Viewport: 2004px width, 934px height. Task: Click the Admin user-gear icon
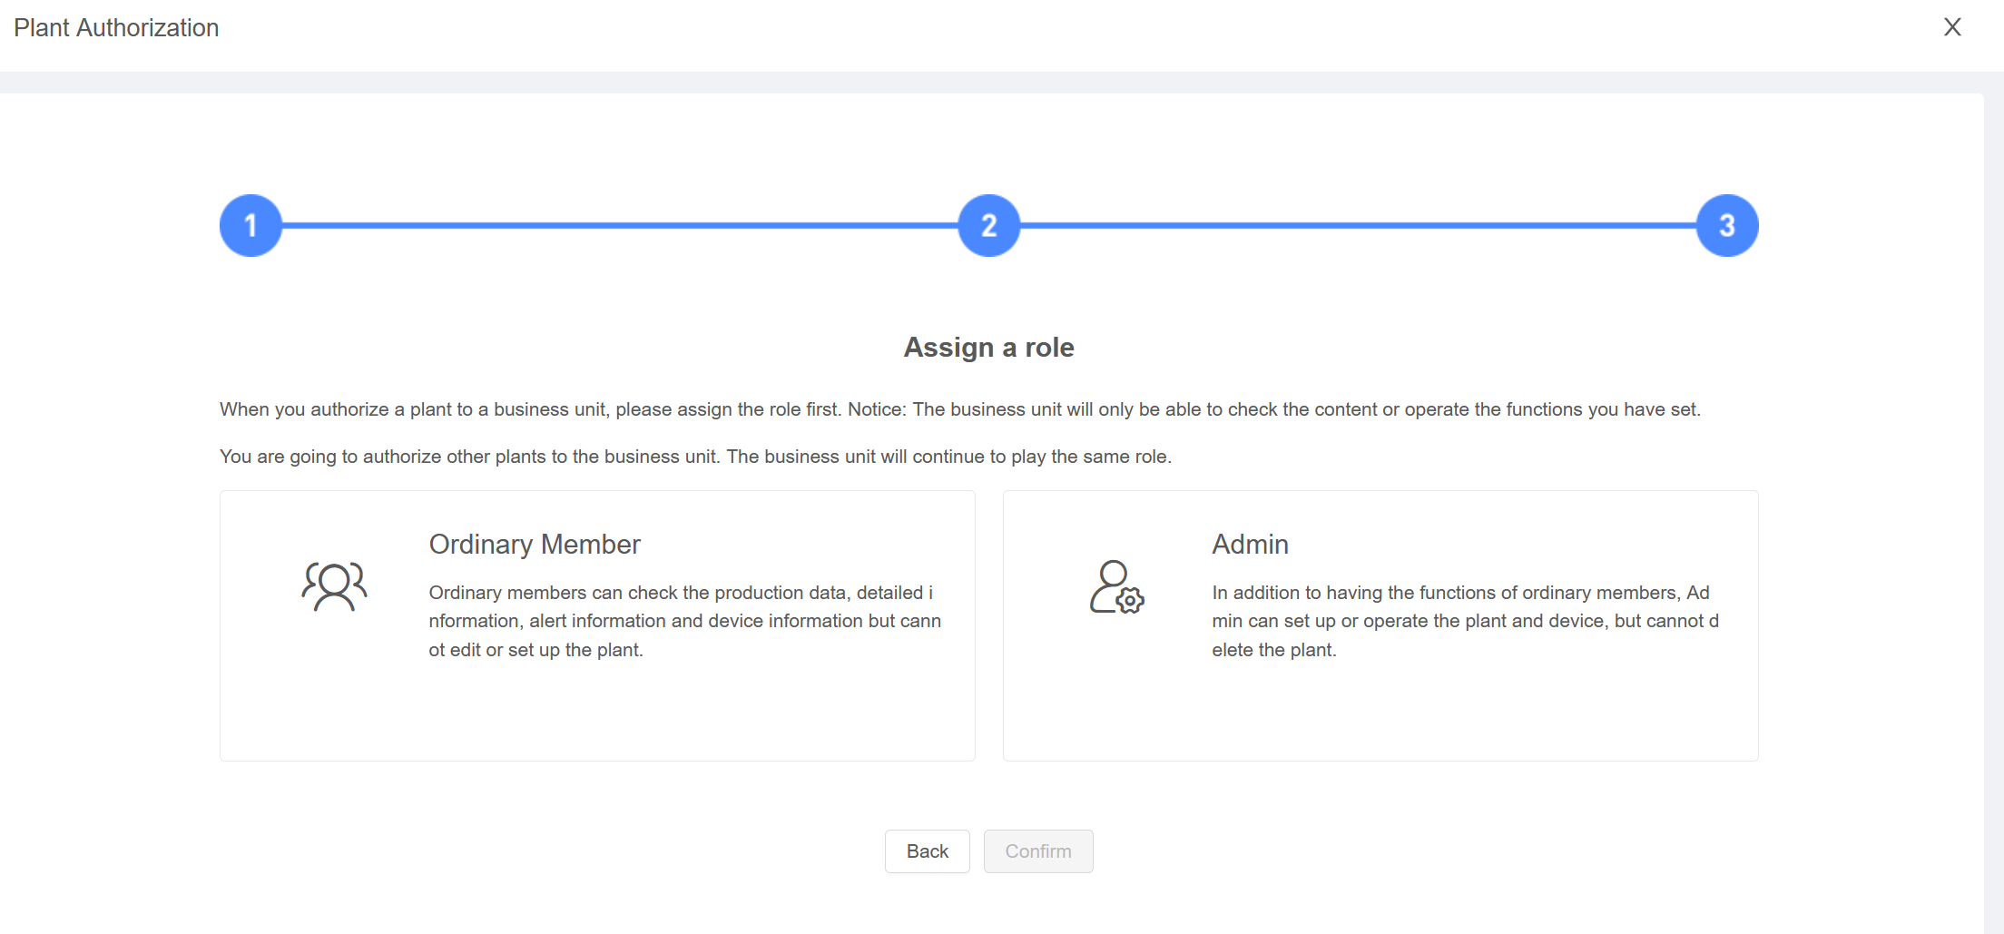click(x=1116, y=587)
